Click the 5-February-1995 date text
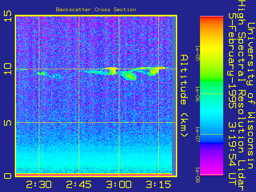Screen dimensions: 256x192 point(232,60)
